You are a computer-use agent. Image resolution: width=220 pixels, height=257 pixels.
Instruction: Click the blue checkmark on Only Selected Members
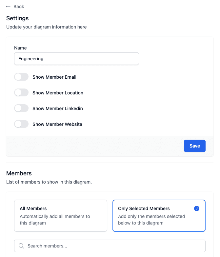[197, 208]
